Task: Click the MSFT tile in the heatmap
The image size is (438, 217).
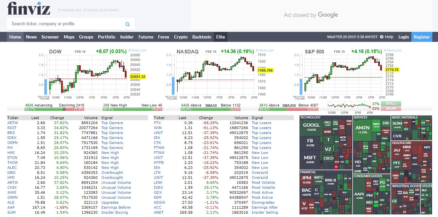Action: point(310,159)
